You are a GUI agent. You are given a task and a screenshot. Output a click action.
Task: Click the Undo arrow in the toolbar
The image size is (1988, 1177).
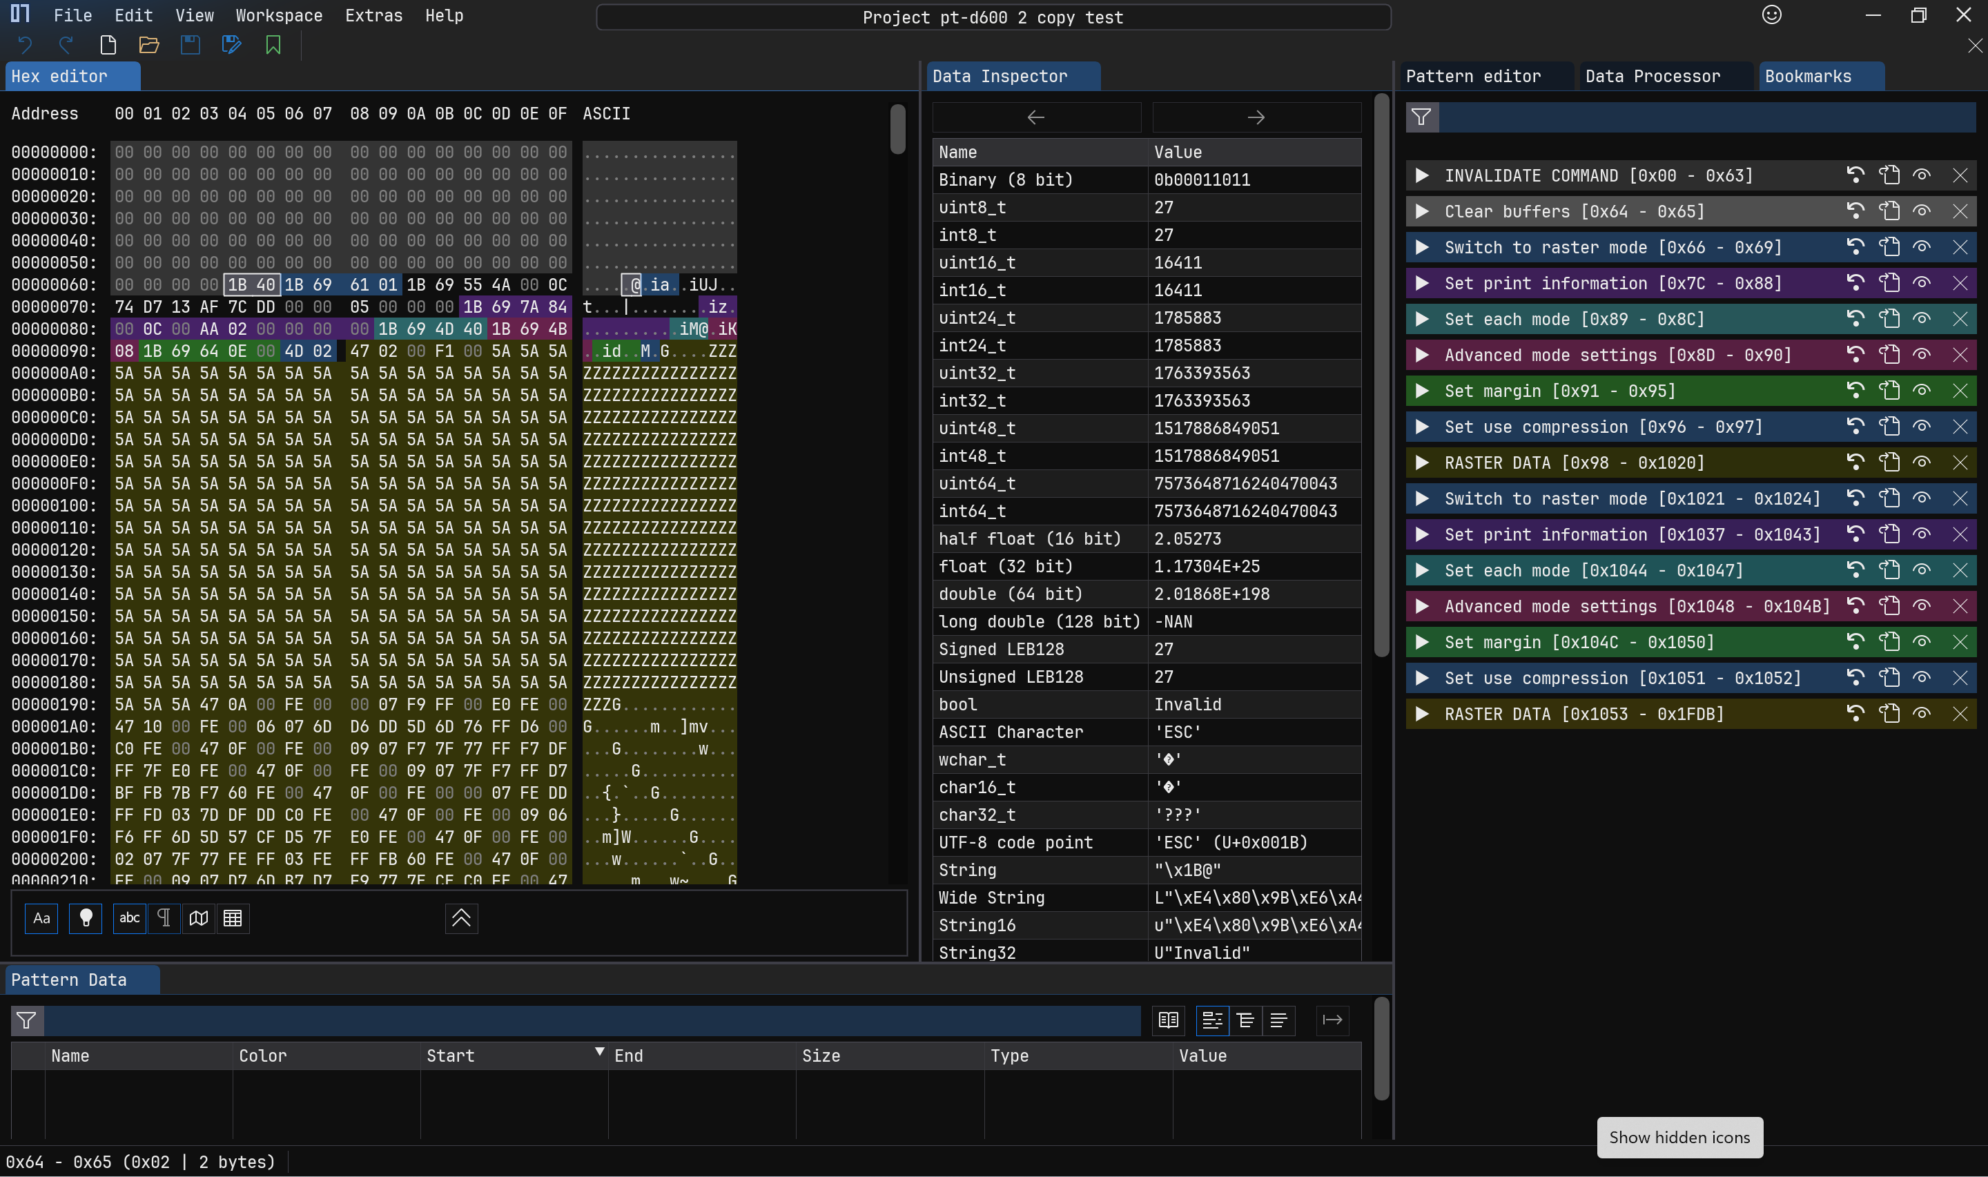25,45
